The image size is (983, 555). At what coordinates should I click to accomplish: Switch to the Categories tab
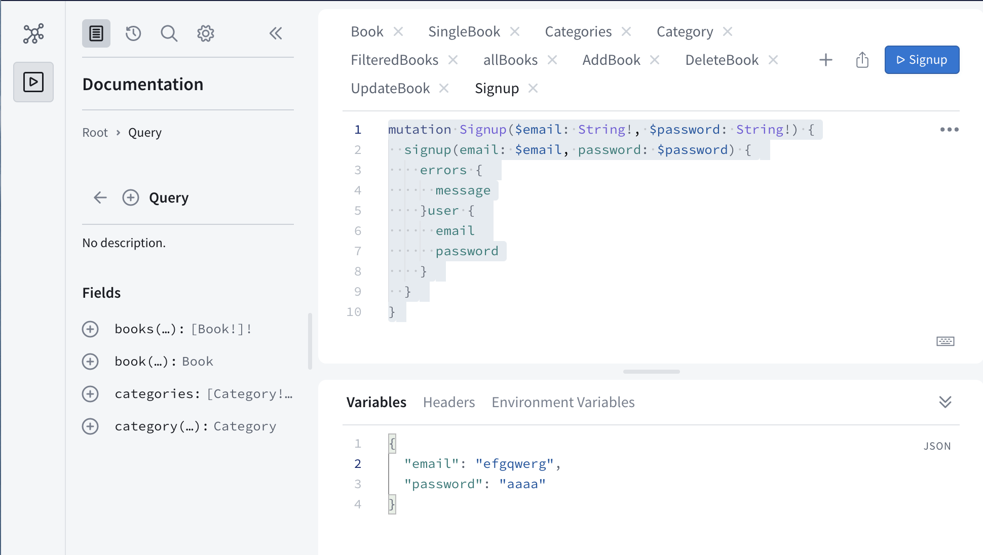pos(579,31)
